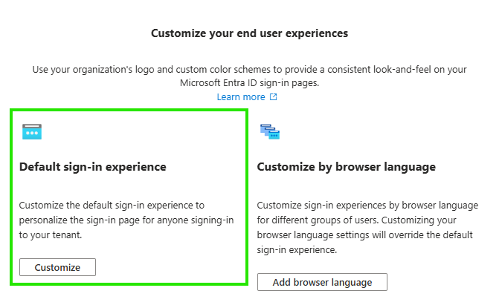The image size is (502, 305).
Task: Click the to your tenant text
Action: point(51,235)
